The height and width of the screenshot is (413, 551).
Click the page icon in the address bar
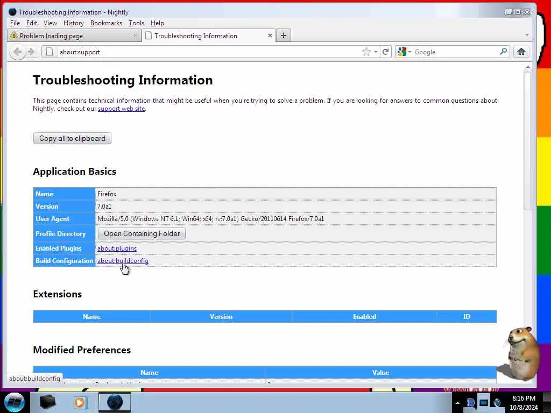(50, 52)
